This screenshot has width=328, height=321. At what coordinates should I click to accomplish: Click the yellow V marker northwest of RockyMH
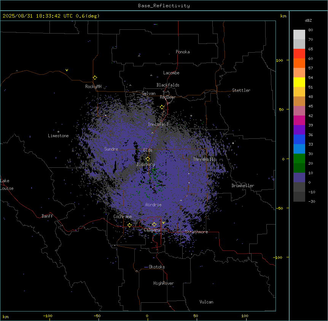click(x=67, y=70)
